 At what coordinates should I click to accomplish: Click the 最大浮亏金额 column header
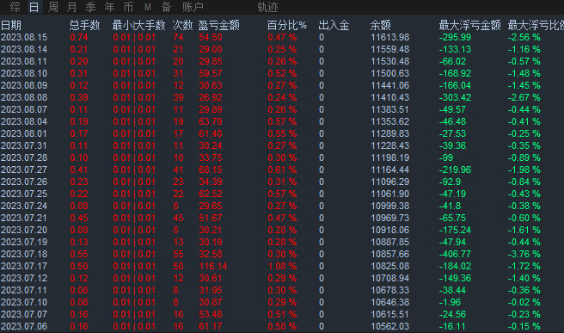point(469,25)
